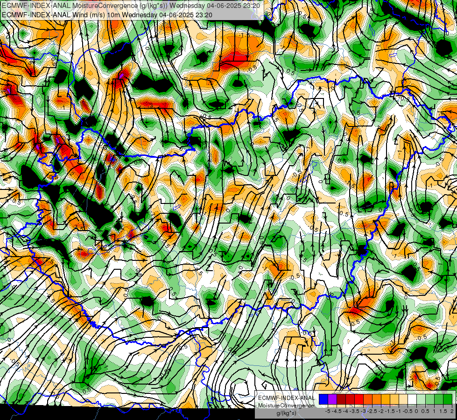Click the Wind (m/s) 10m title line
The height and width of the screenshot is (420, 457).
[x=107, y=14]
